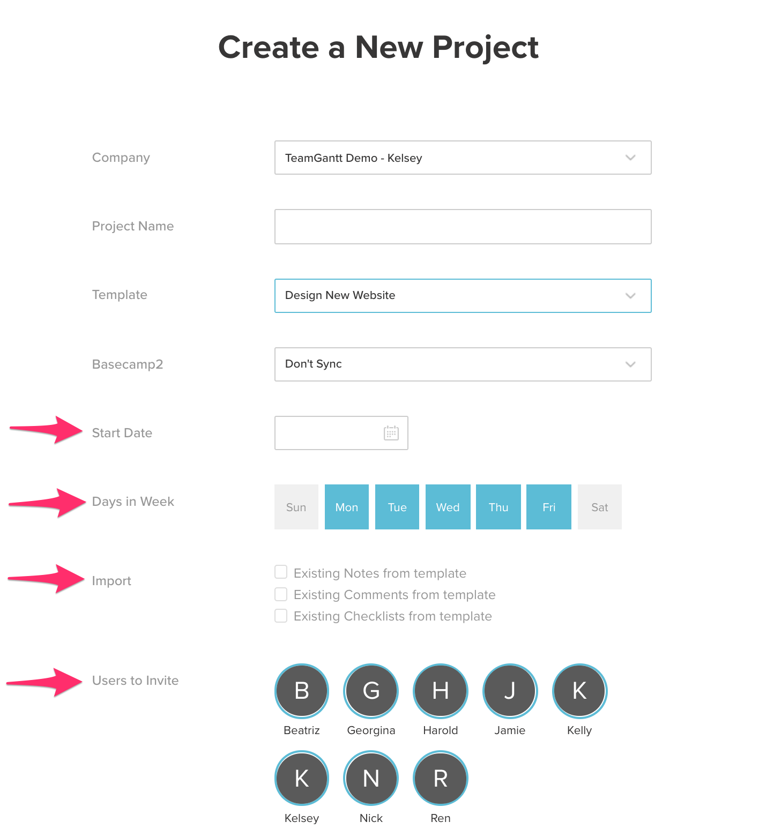The image size is (759, 837).
Task: Click the Project Name input field
Action: pyautogui.click(x=463, y=226)
